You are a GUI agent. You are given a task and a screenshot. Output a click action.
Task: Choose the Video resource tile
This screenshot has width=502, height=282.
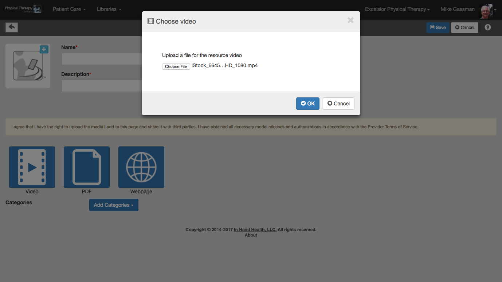coord(32,167)
